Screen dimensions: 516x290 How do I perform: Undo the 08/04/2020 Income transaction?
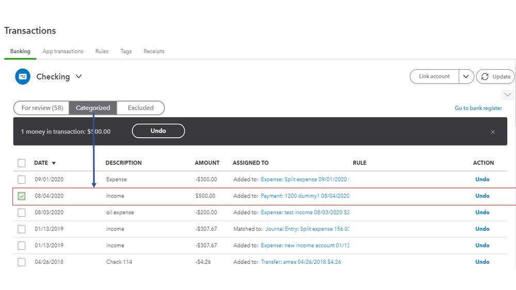tap(482, 196)
